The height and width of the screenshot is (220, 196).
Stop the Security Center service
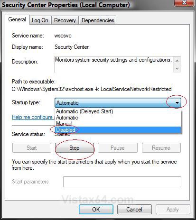75,148
